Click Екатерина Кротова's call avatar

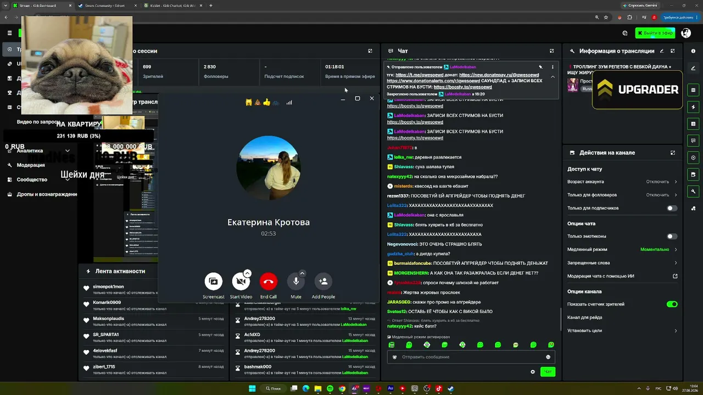[x=269, y=168]
